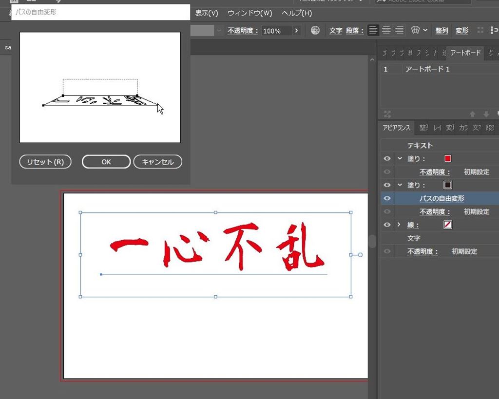This screenshot has height=399, width=499.
Task: Click the bottom-right distort handle in preview
Action: 157,104
